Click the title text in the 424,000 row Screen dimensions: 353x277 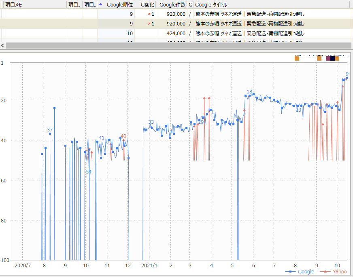[x=250, y=34]
